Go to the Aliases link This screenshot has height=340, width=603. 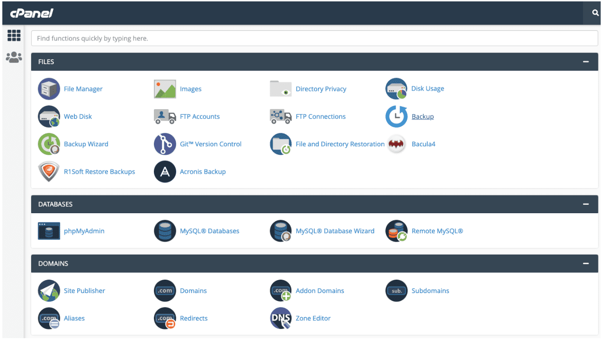(74, 318)
